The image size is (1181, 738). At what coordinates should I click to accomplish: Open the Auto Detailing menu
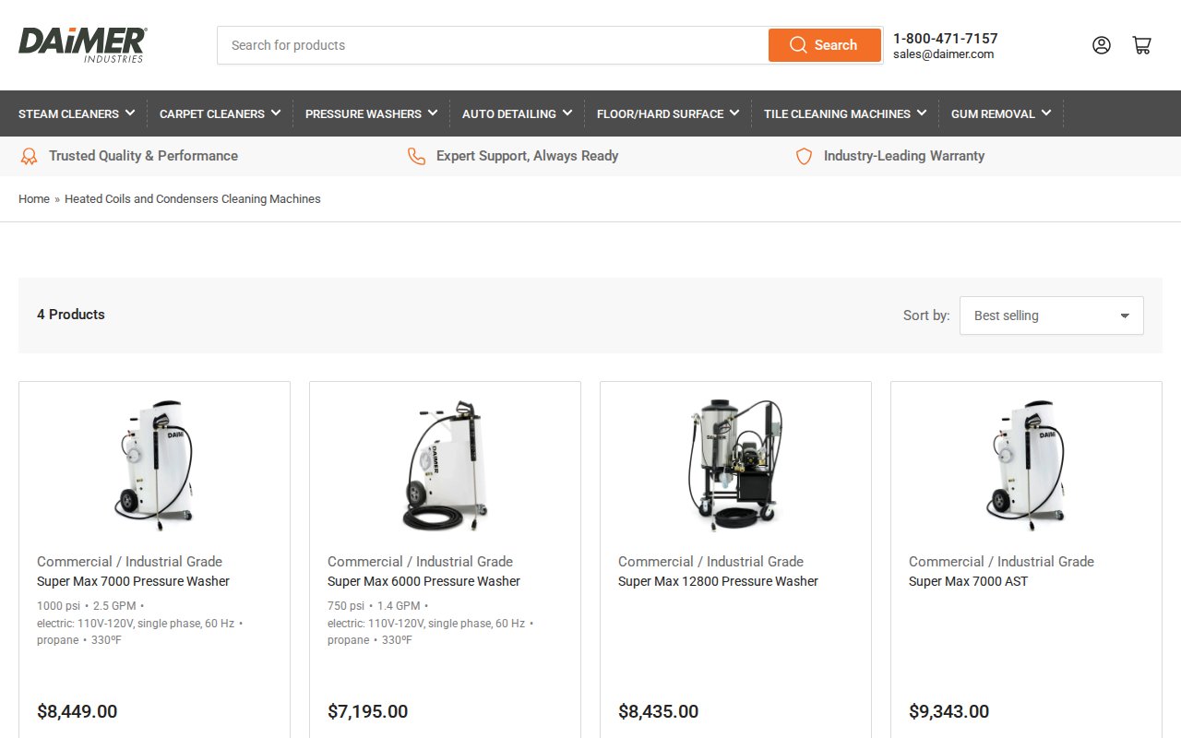tap(517, 113)
